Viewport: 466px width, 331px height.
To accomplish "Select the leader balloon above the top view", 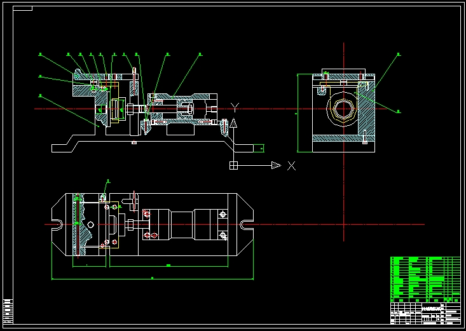I will (x=108, y=180).
